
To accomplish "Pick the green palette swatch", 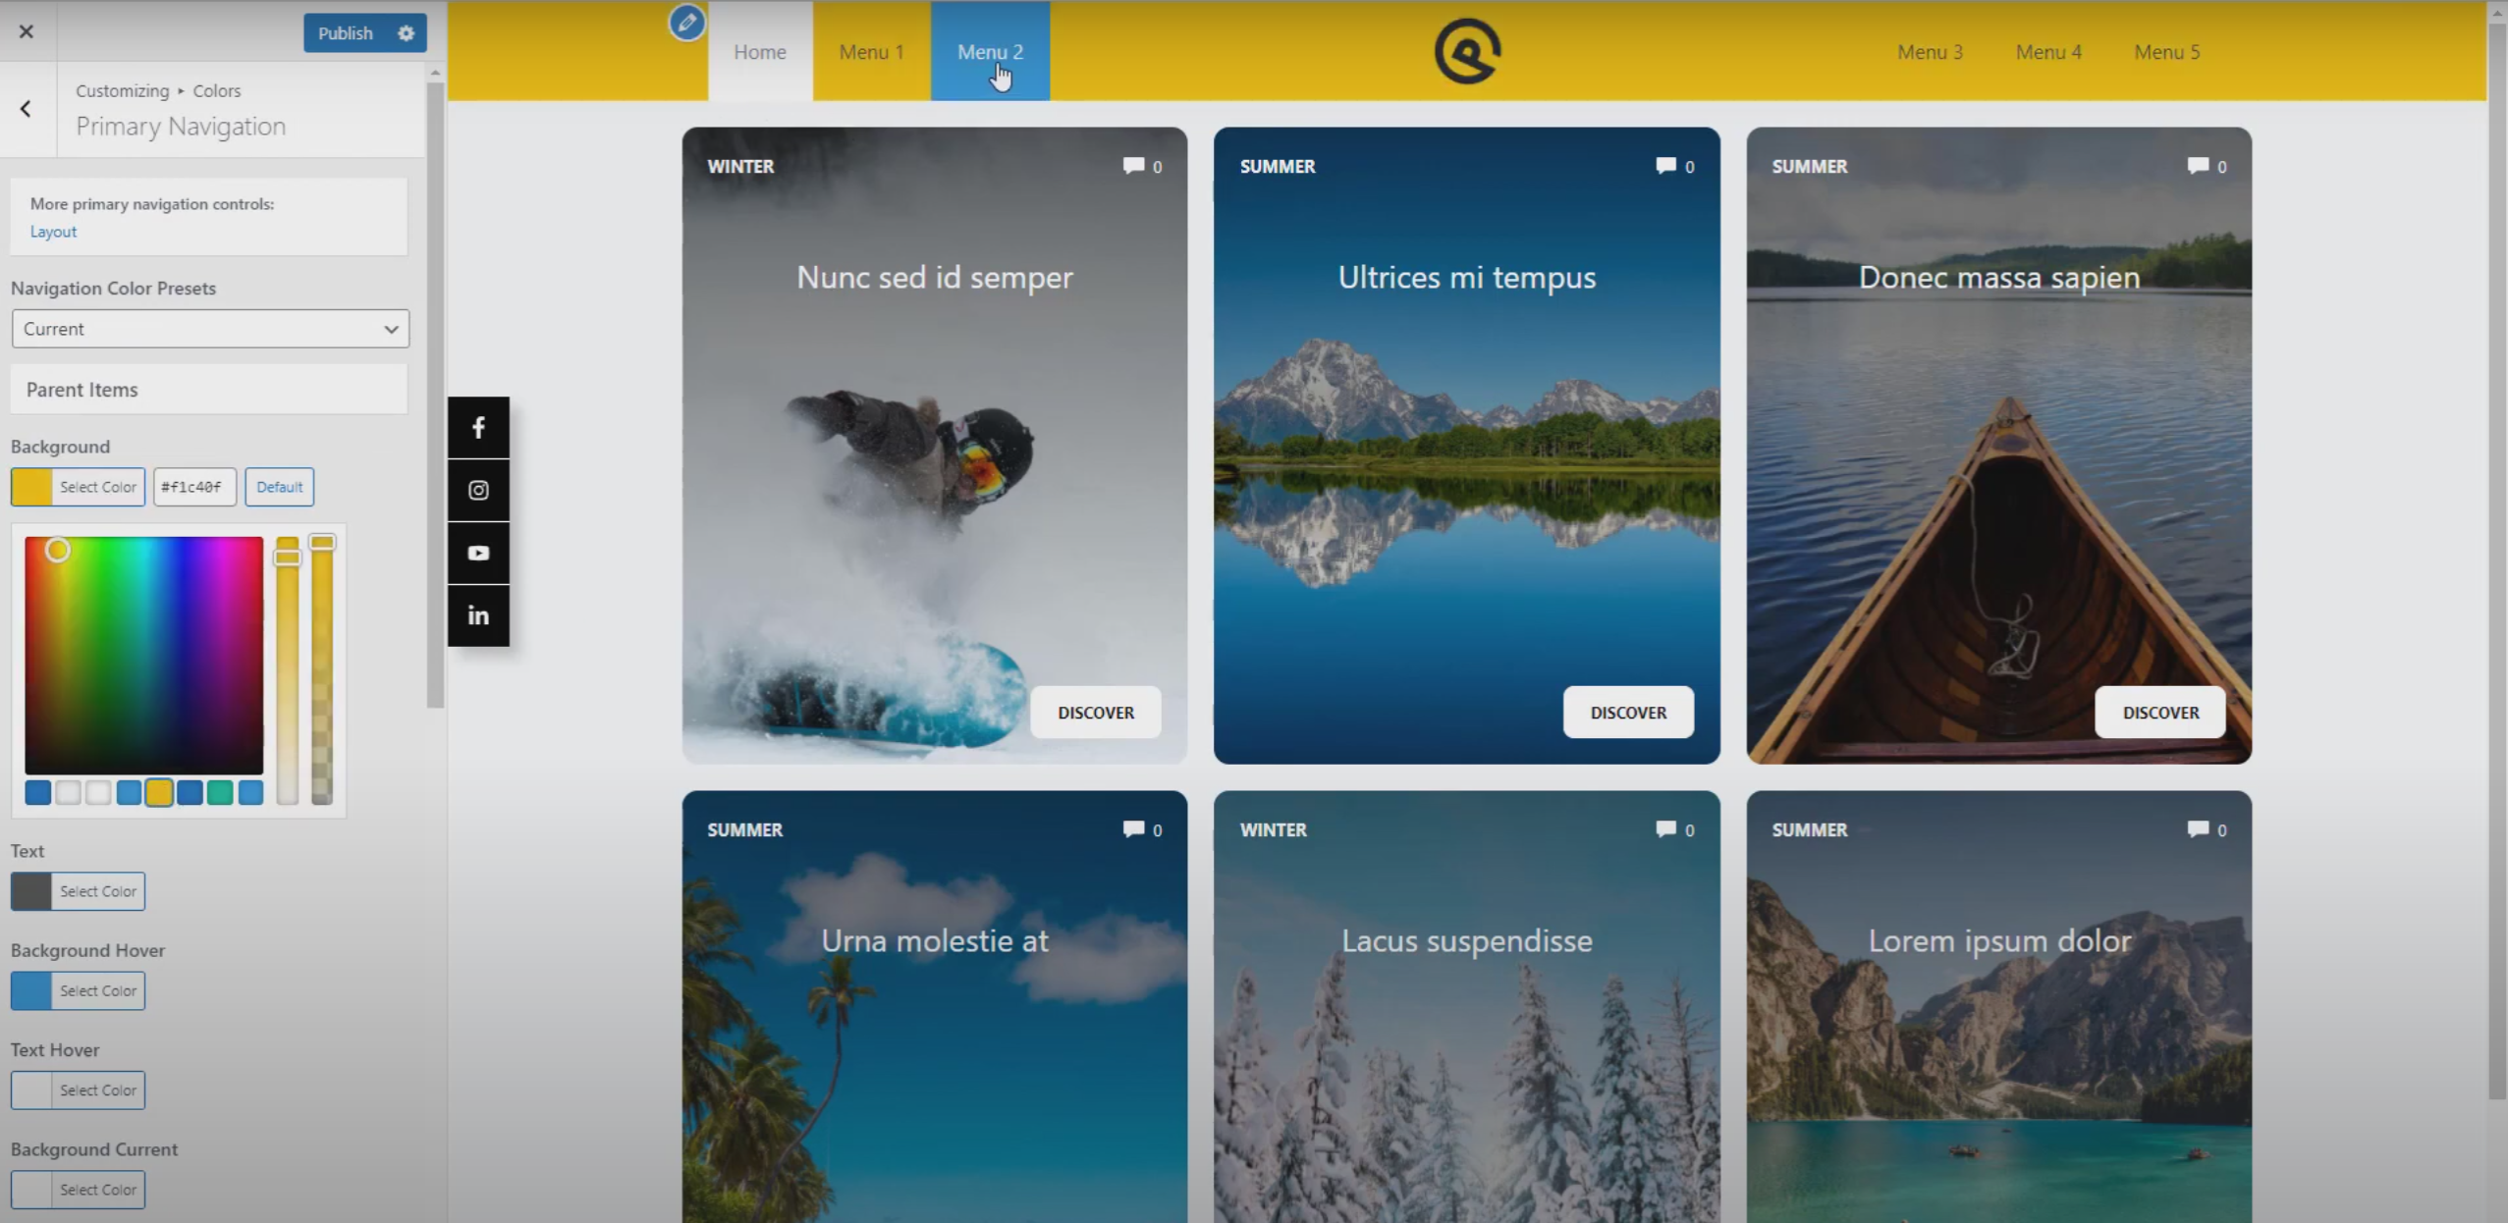I will click(220, 792).
